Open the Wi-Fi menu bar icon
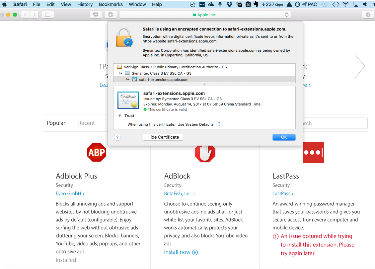 click(345, 4)
